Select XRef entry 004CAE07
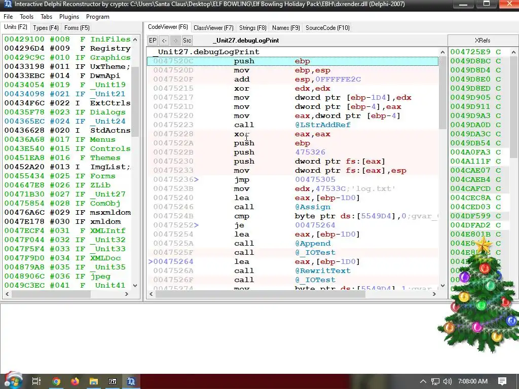 pyautogui.click(x=479, y=170)
